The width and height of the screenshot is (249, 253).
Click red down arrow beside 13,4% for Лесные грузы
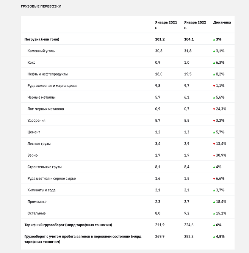(214, 144)
